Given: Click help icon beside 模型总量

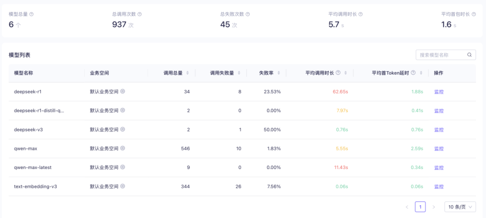Looking at the screenshot, I should point(31,14).
